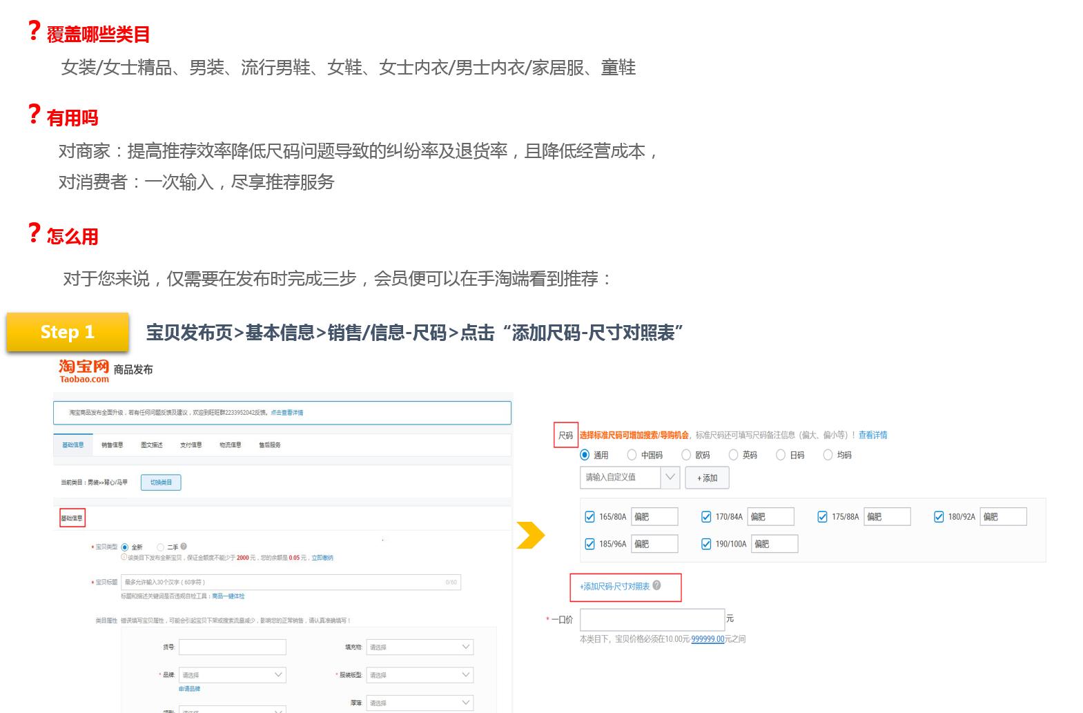Uncheck the 180/92A size checkbox
1083x713 pixels.
[939, 516]
